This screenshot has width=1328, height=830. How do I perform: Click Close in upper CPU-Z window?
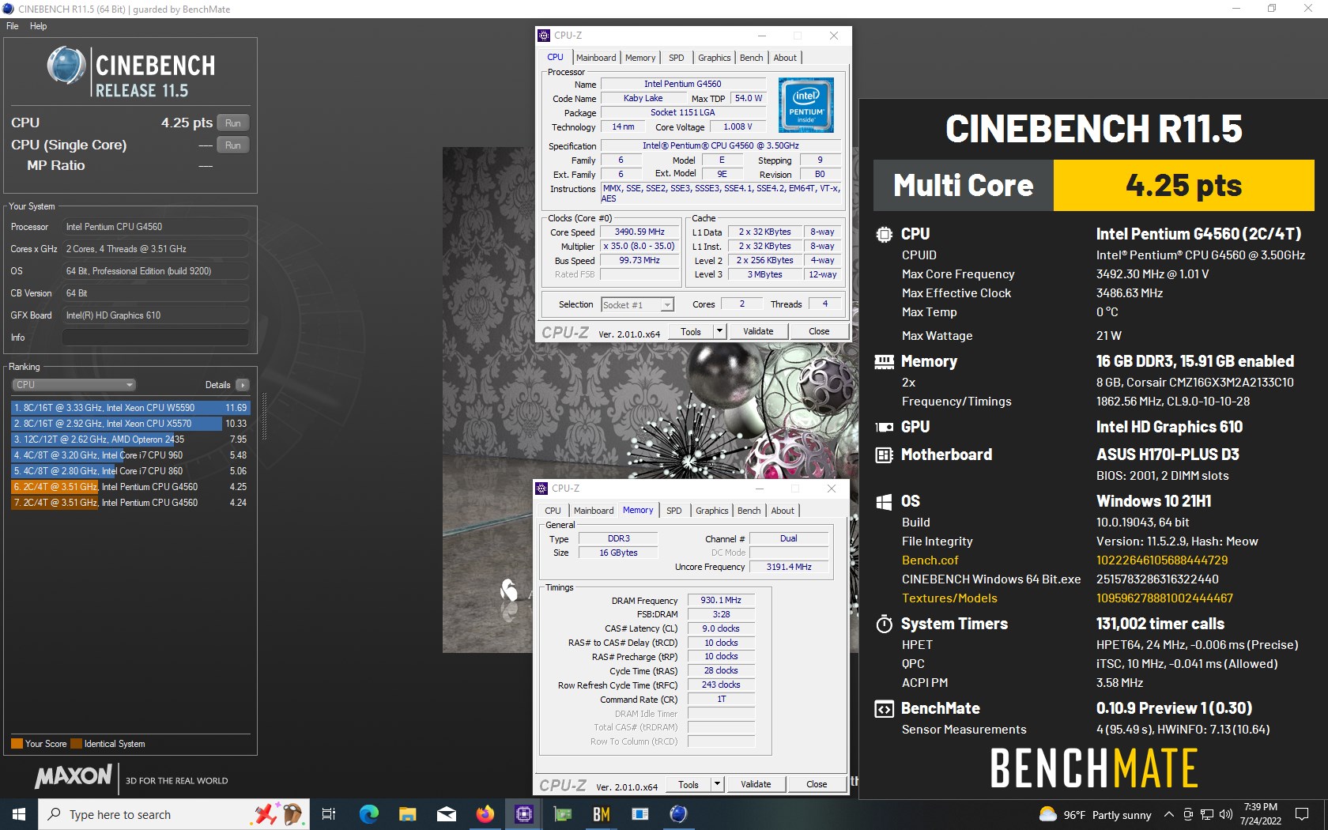pos(819,331)
